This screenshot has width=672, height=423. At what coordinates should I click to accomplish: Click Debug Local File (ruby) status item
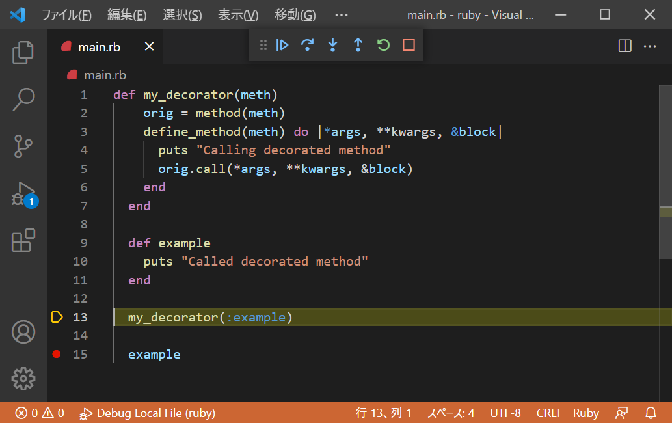(148, 413)
